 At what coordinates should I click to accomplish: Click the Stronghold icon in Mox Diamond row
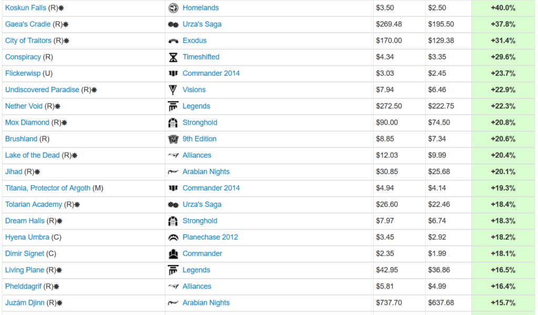[x=173, y=123]
